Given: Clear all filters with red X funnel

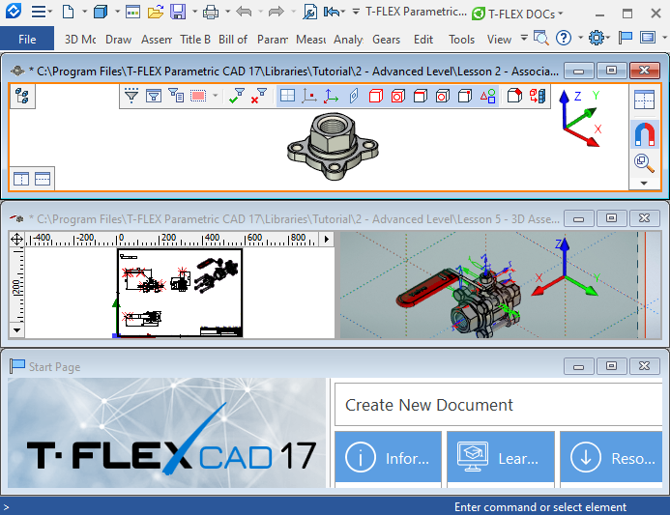Looking at the screenshot, I should pos(258,96).
